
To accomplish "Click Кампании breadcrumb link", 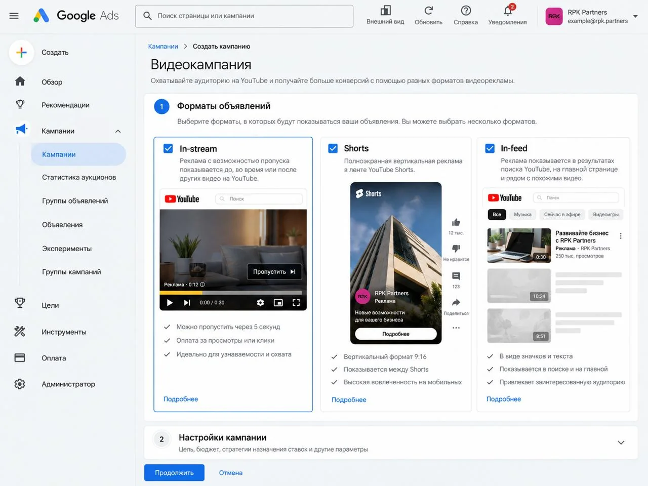I will tap(163, 46).
